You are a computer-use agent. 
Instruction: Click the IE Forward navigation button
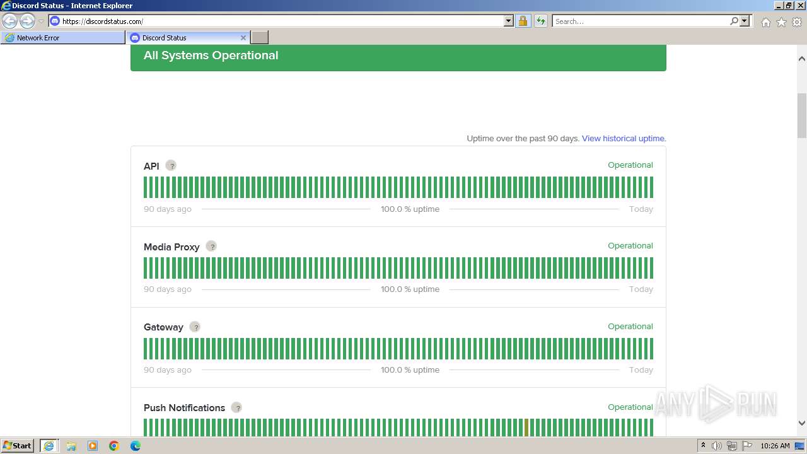(27, 21)
